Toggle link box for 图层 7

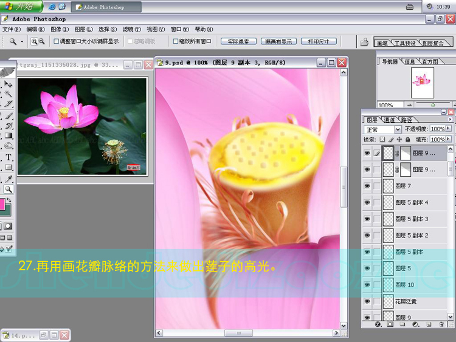377,186
